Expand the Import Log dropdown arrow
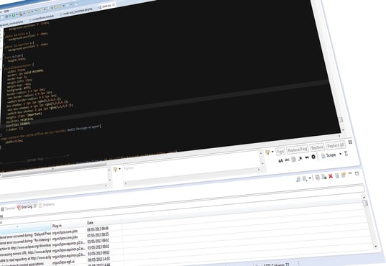 tap(310, 178)
